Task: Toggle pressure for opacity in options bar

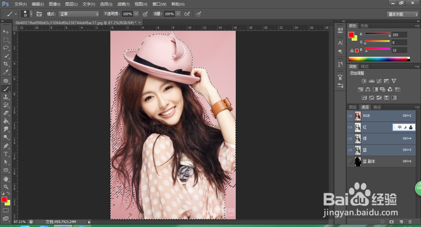Action: click(145, 14)
